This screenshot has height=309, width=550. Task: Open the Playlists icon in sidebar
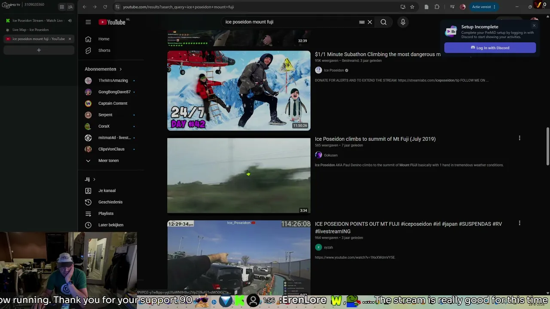click(x=88, y=213)
